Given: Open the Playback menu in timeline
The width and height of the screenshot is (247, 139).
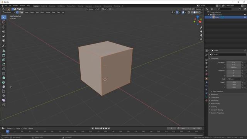Looking at the screenshot, I should (x=10, y=128).
